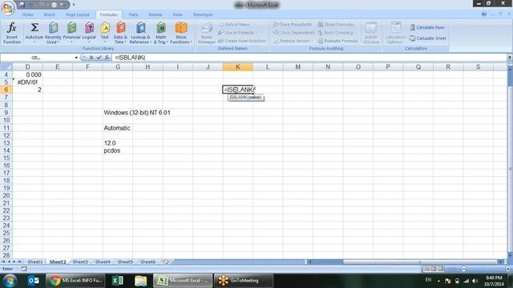Screen dimensions: 513x288
Task: Open GoToMeeting taskbar button
Action: (244, 281)
